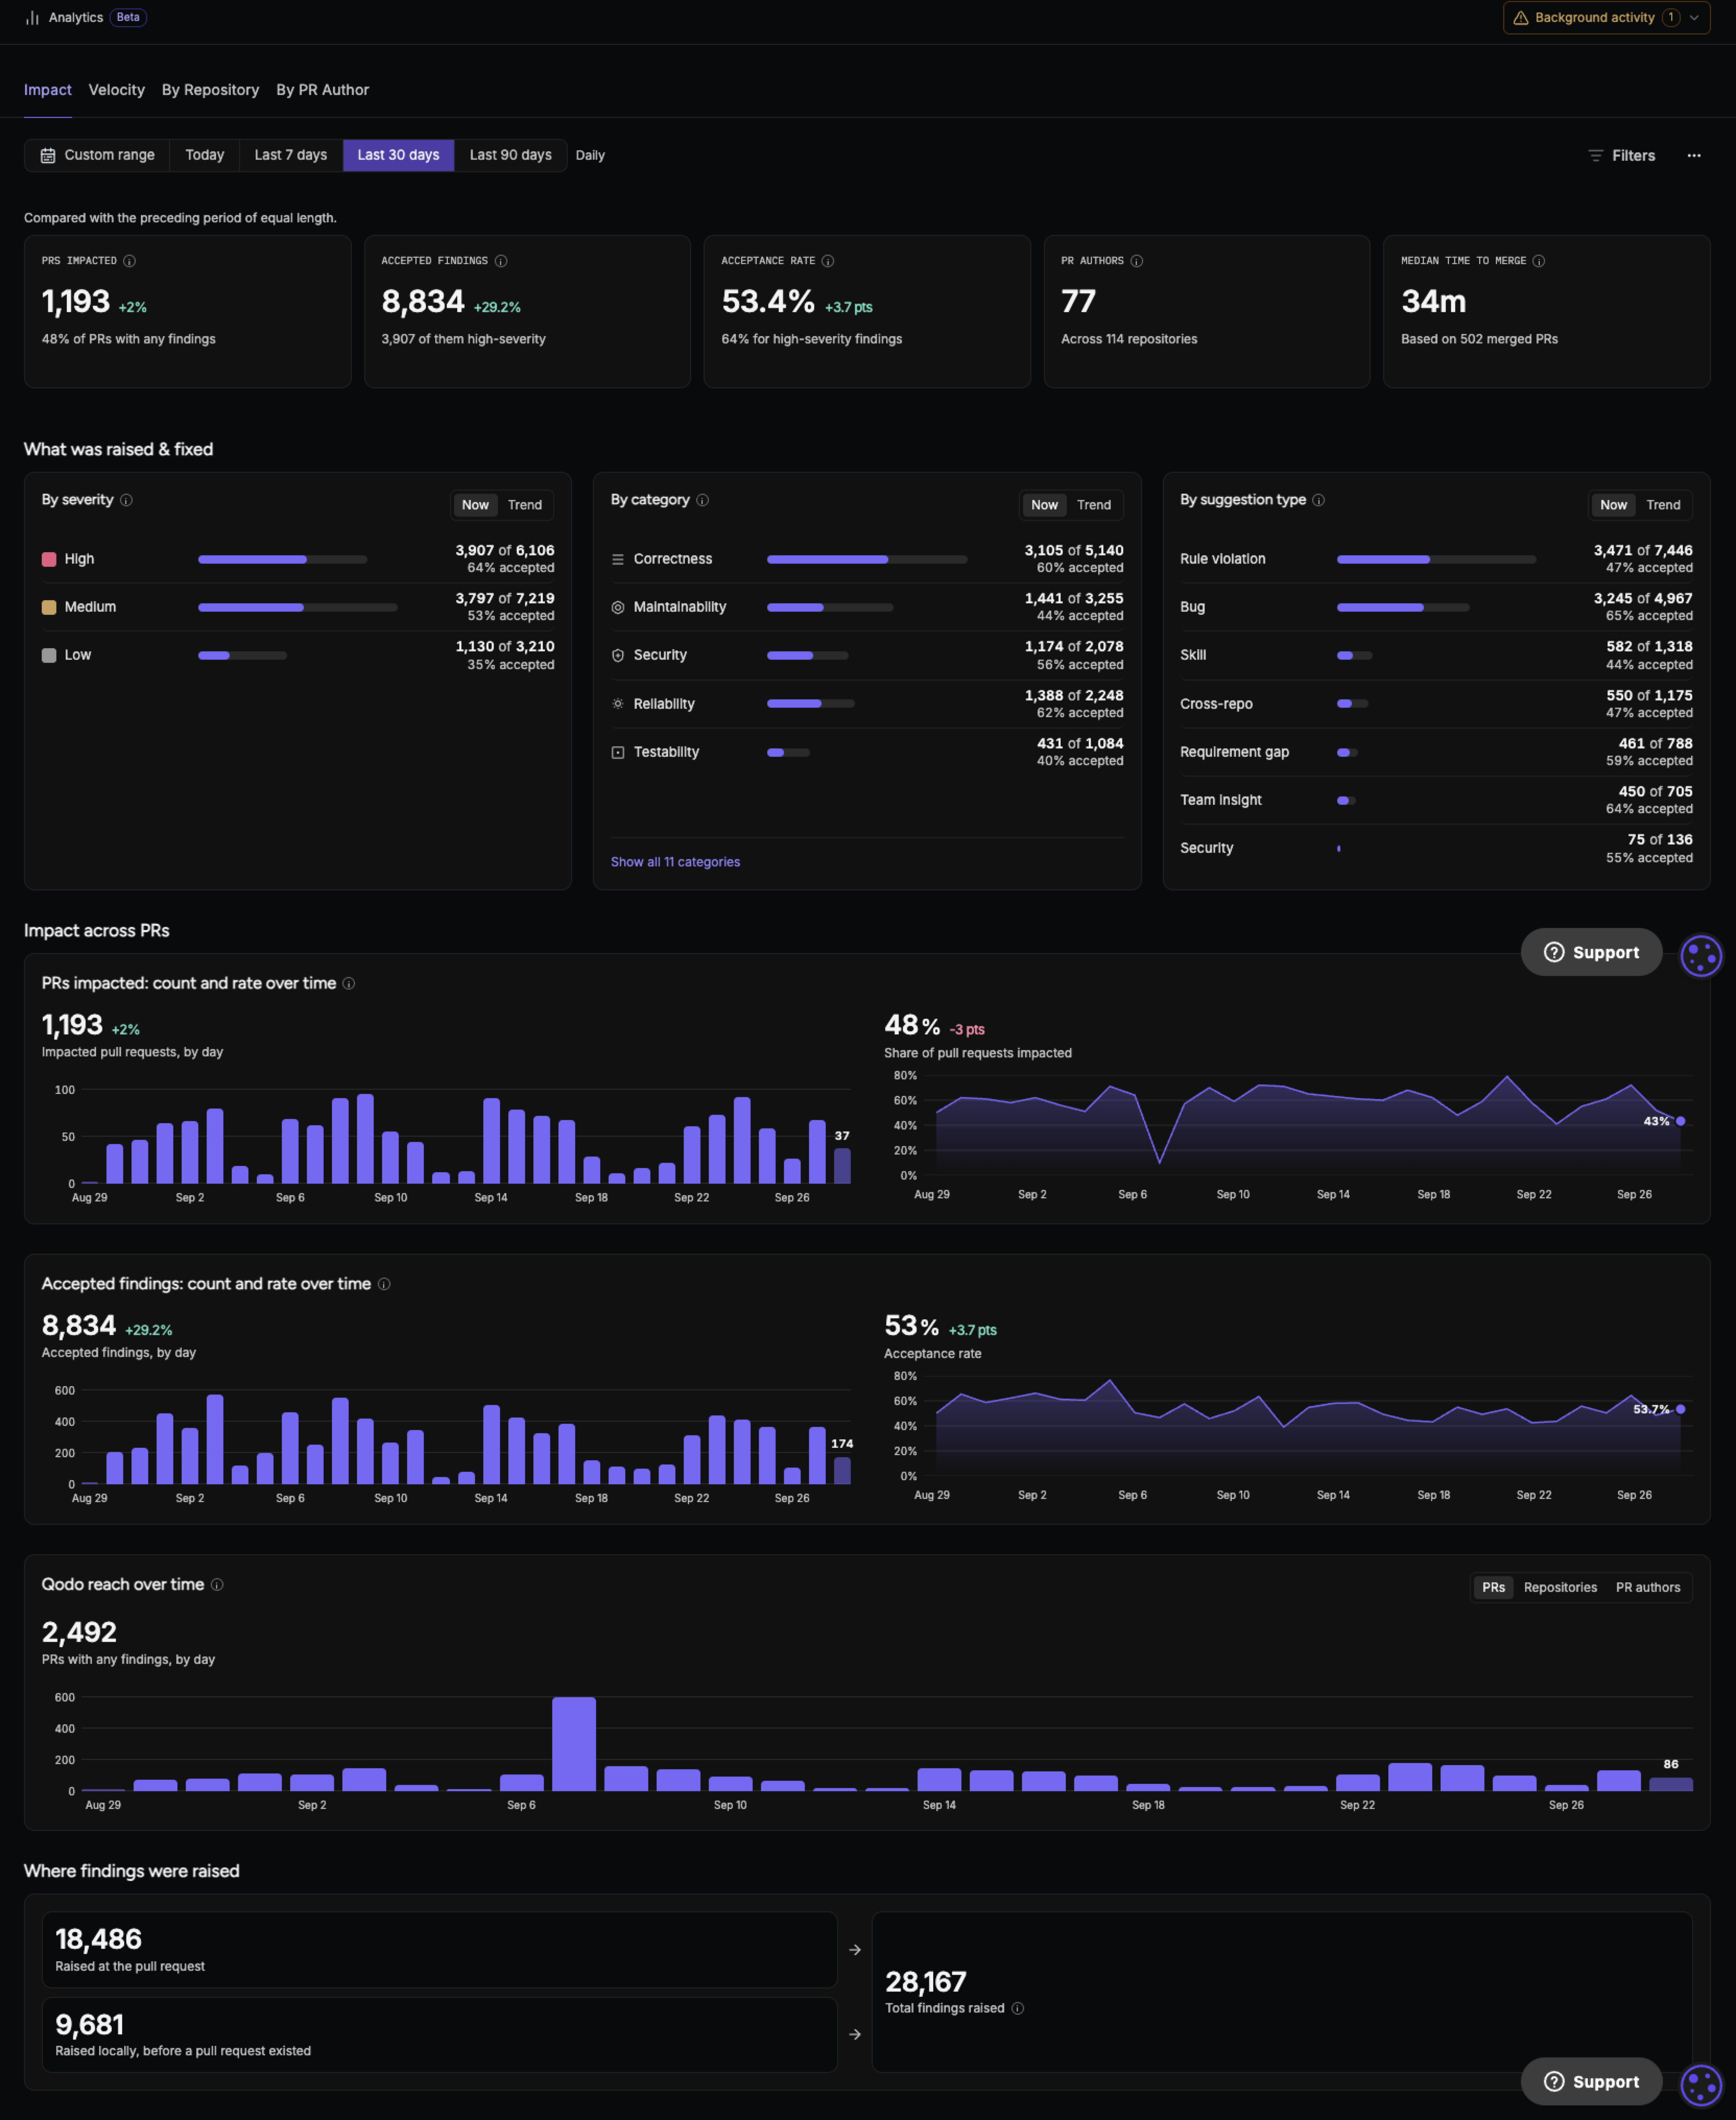Viewport: 1736px width, 2120px height.
Task: Open the By Repository tab
Action: (210, 90)
